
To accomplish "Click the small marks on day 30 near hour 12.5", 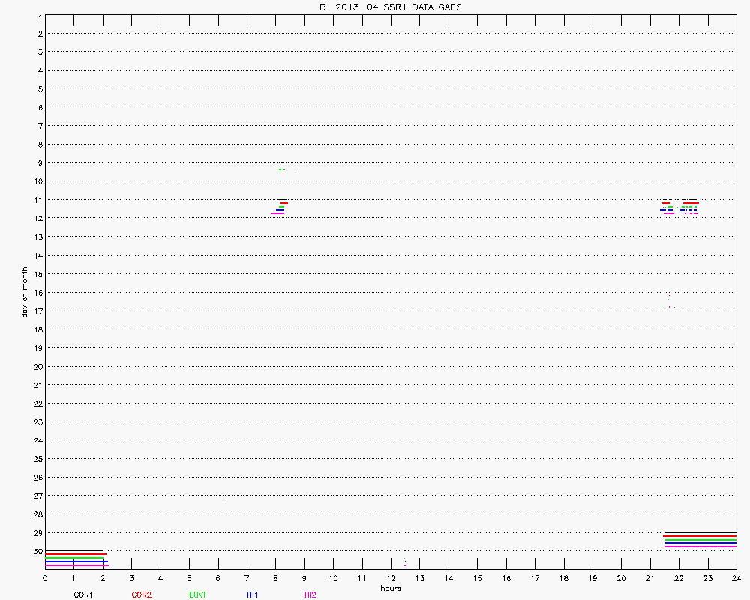I will (x=405, y=556).
